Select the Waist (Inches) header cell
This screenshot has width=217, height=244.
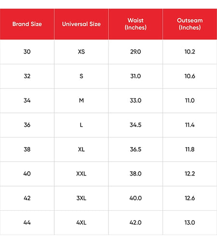pos(136,24)
